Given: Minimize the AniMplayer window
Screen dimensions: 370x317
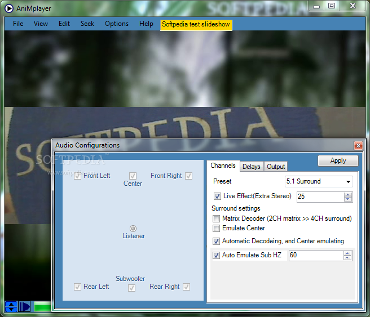Looking at the screenshot, I should click(x=316, y=6).
